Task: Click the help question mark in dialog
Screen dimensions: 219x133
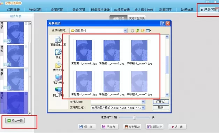Action: (163, 23)
